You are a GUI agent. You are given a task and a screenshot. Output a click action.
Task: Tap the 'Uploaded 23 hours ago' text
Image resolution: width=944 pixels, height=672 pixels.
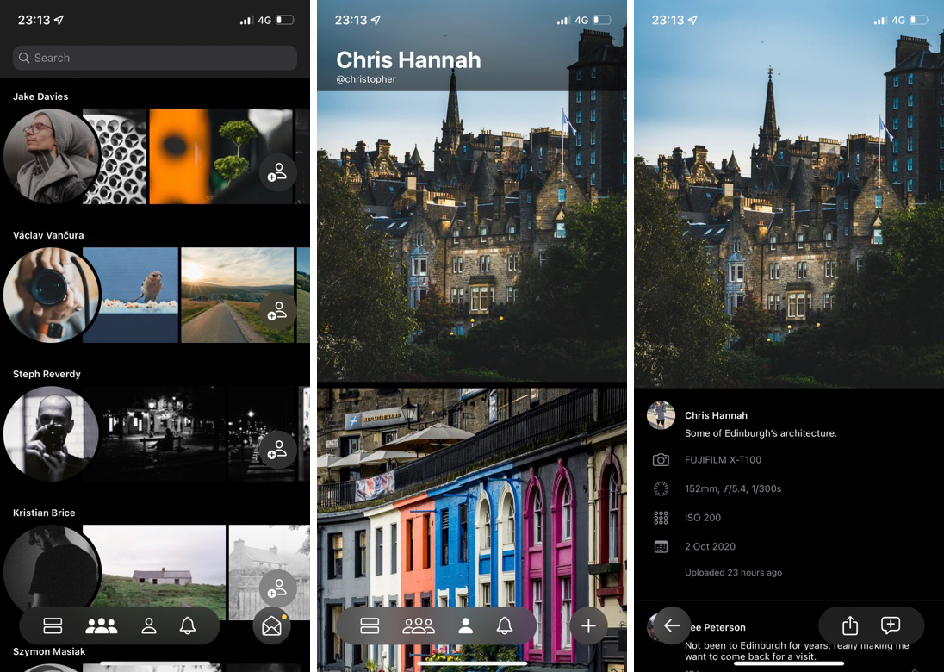coord(733,572)
